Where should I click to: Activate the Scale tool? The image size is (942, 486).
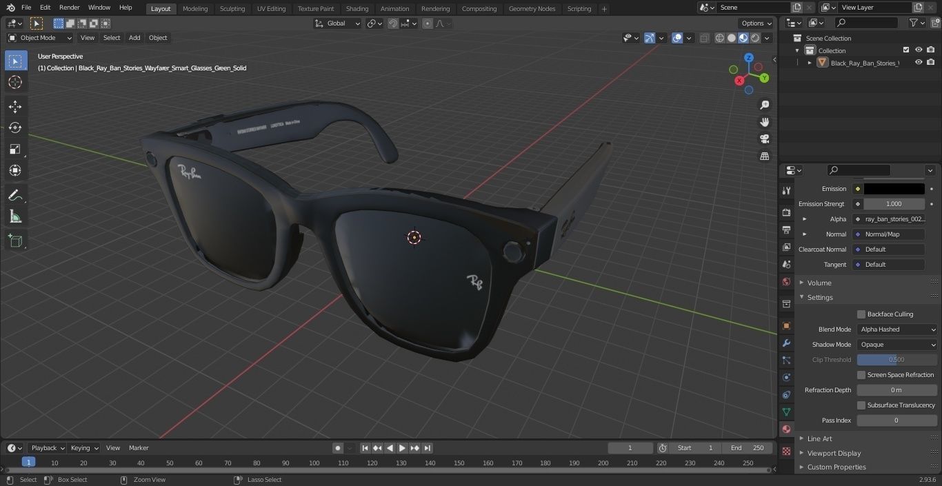tap(15, 149)
